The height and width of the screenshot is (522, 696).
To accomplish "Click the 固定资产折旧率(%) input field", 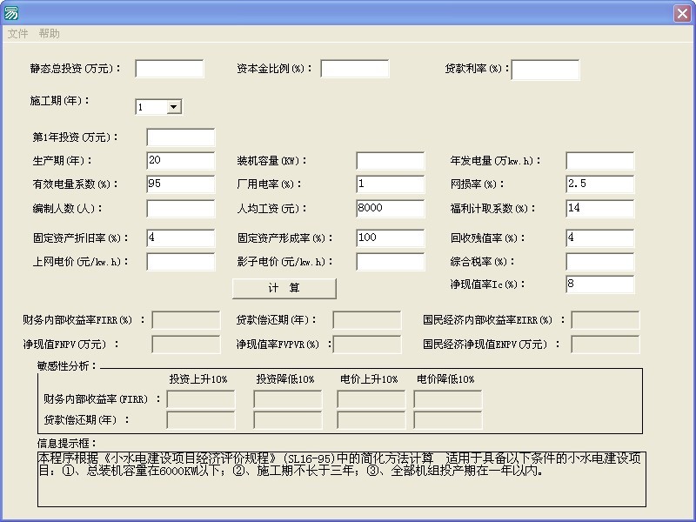I will coord(181,238).
